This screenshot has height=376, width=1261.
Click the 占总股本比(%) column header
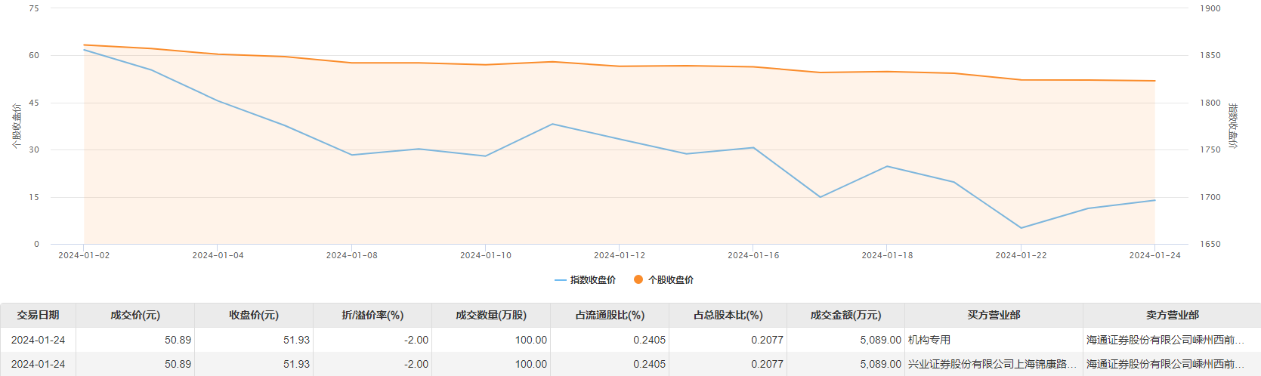(728, 315)
